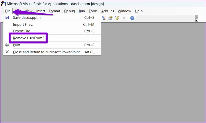
Task: Open the Properties Window toolbar icon
Action: pyautogui.click(x=110, y=18)
